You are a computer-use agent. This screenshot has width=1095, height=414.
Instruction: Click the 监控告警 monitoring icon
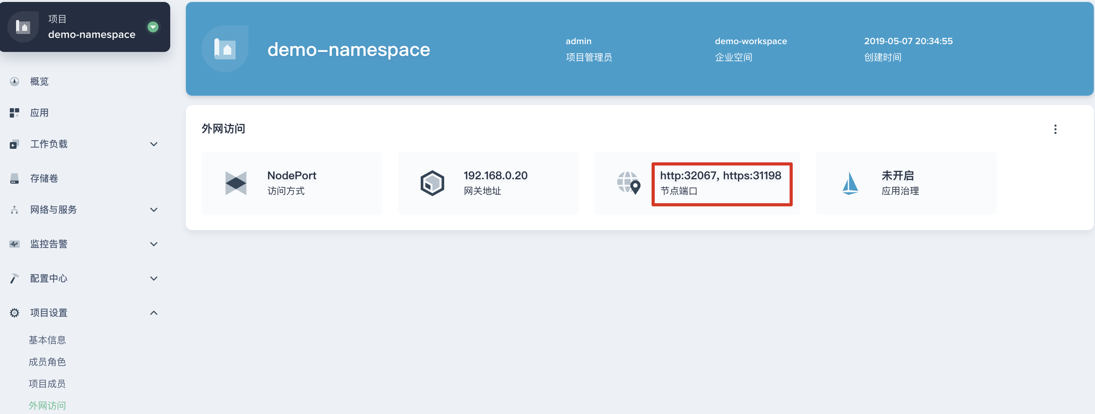pyautogui.click(x=14, y=244)
